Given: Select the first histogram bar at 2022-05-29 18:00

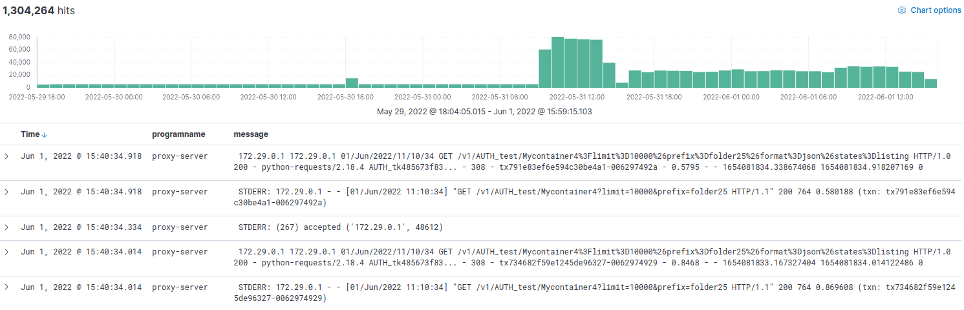Looking at the screenshot, I should click(43, 86).
